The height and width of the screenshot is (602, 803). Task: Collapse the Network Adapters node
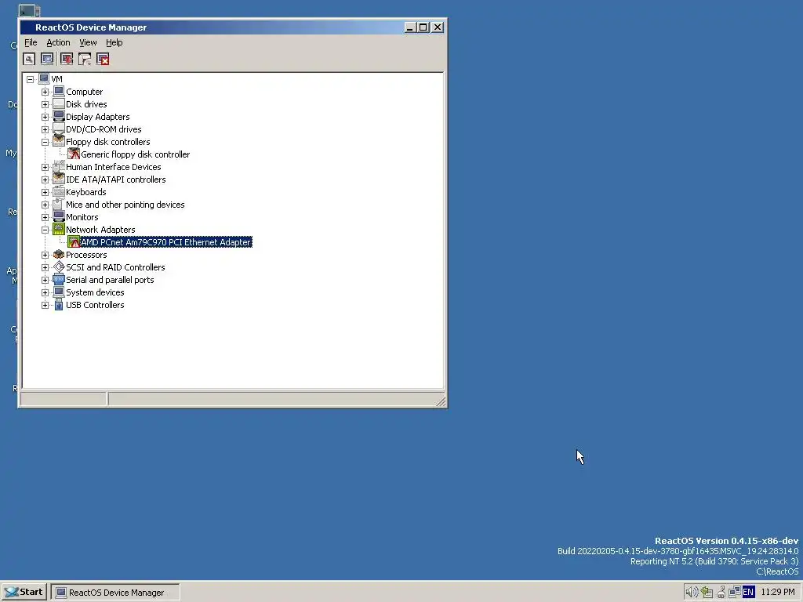(x=45, y=230)
